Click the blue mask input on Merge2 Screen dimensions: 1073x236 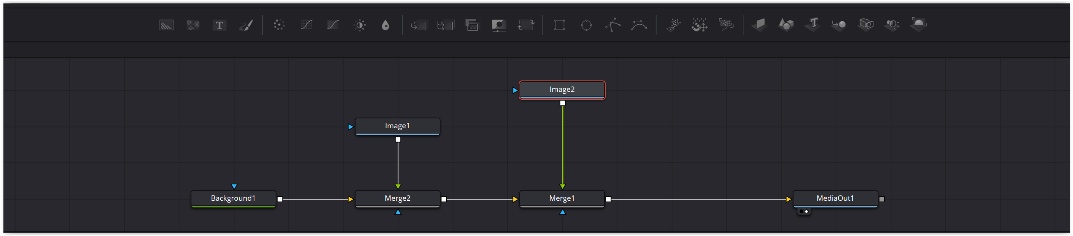click(398, 212)
